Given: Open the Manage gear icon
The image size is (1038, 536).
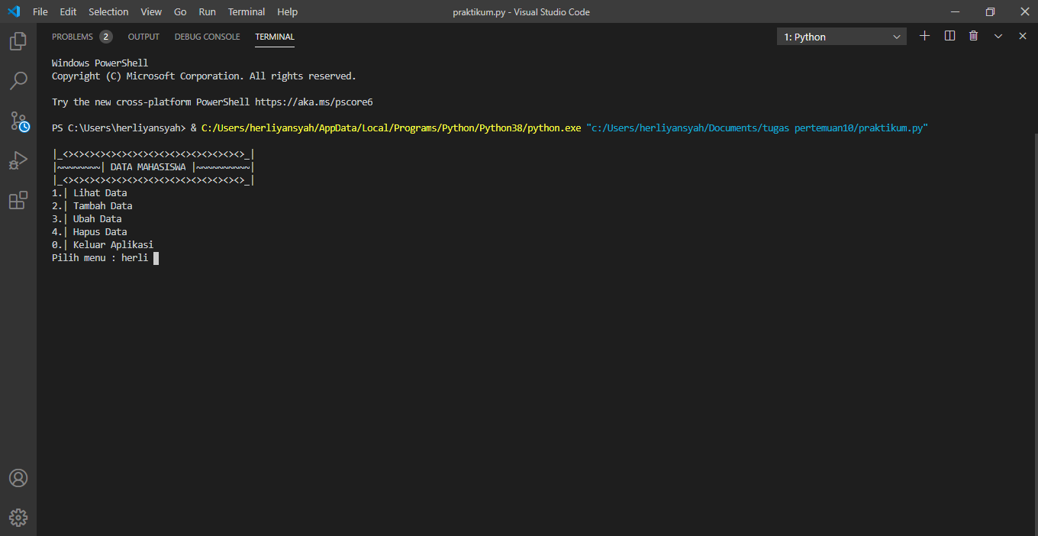Looking at the screenshot, I should (x=18, y=518).
